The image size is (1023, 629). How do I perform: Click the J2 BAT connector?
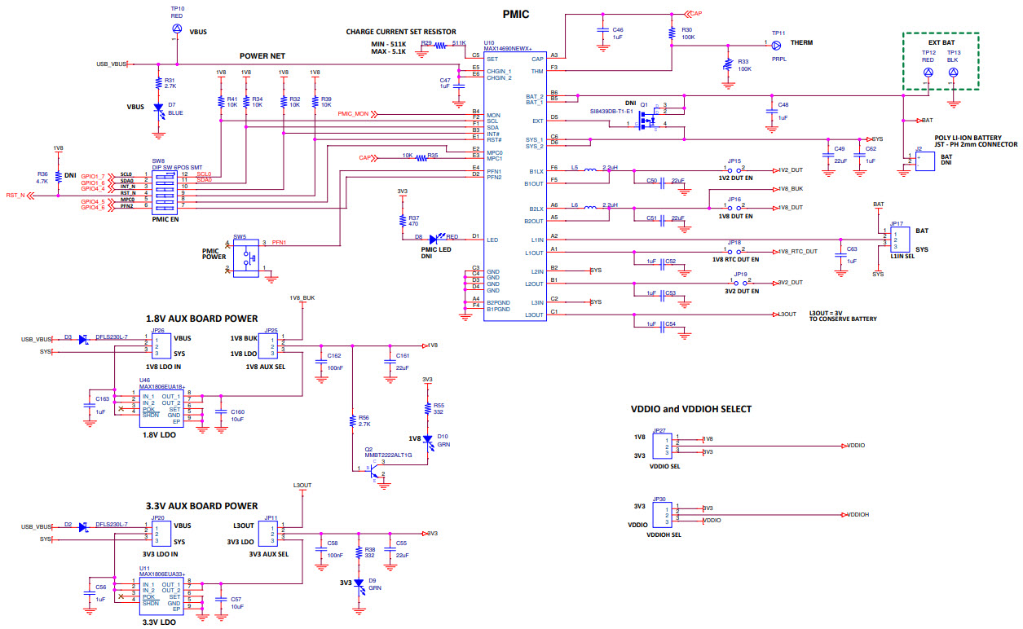point(924,161)
